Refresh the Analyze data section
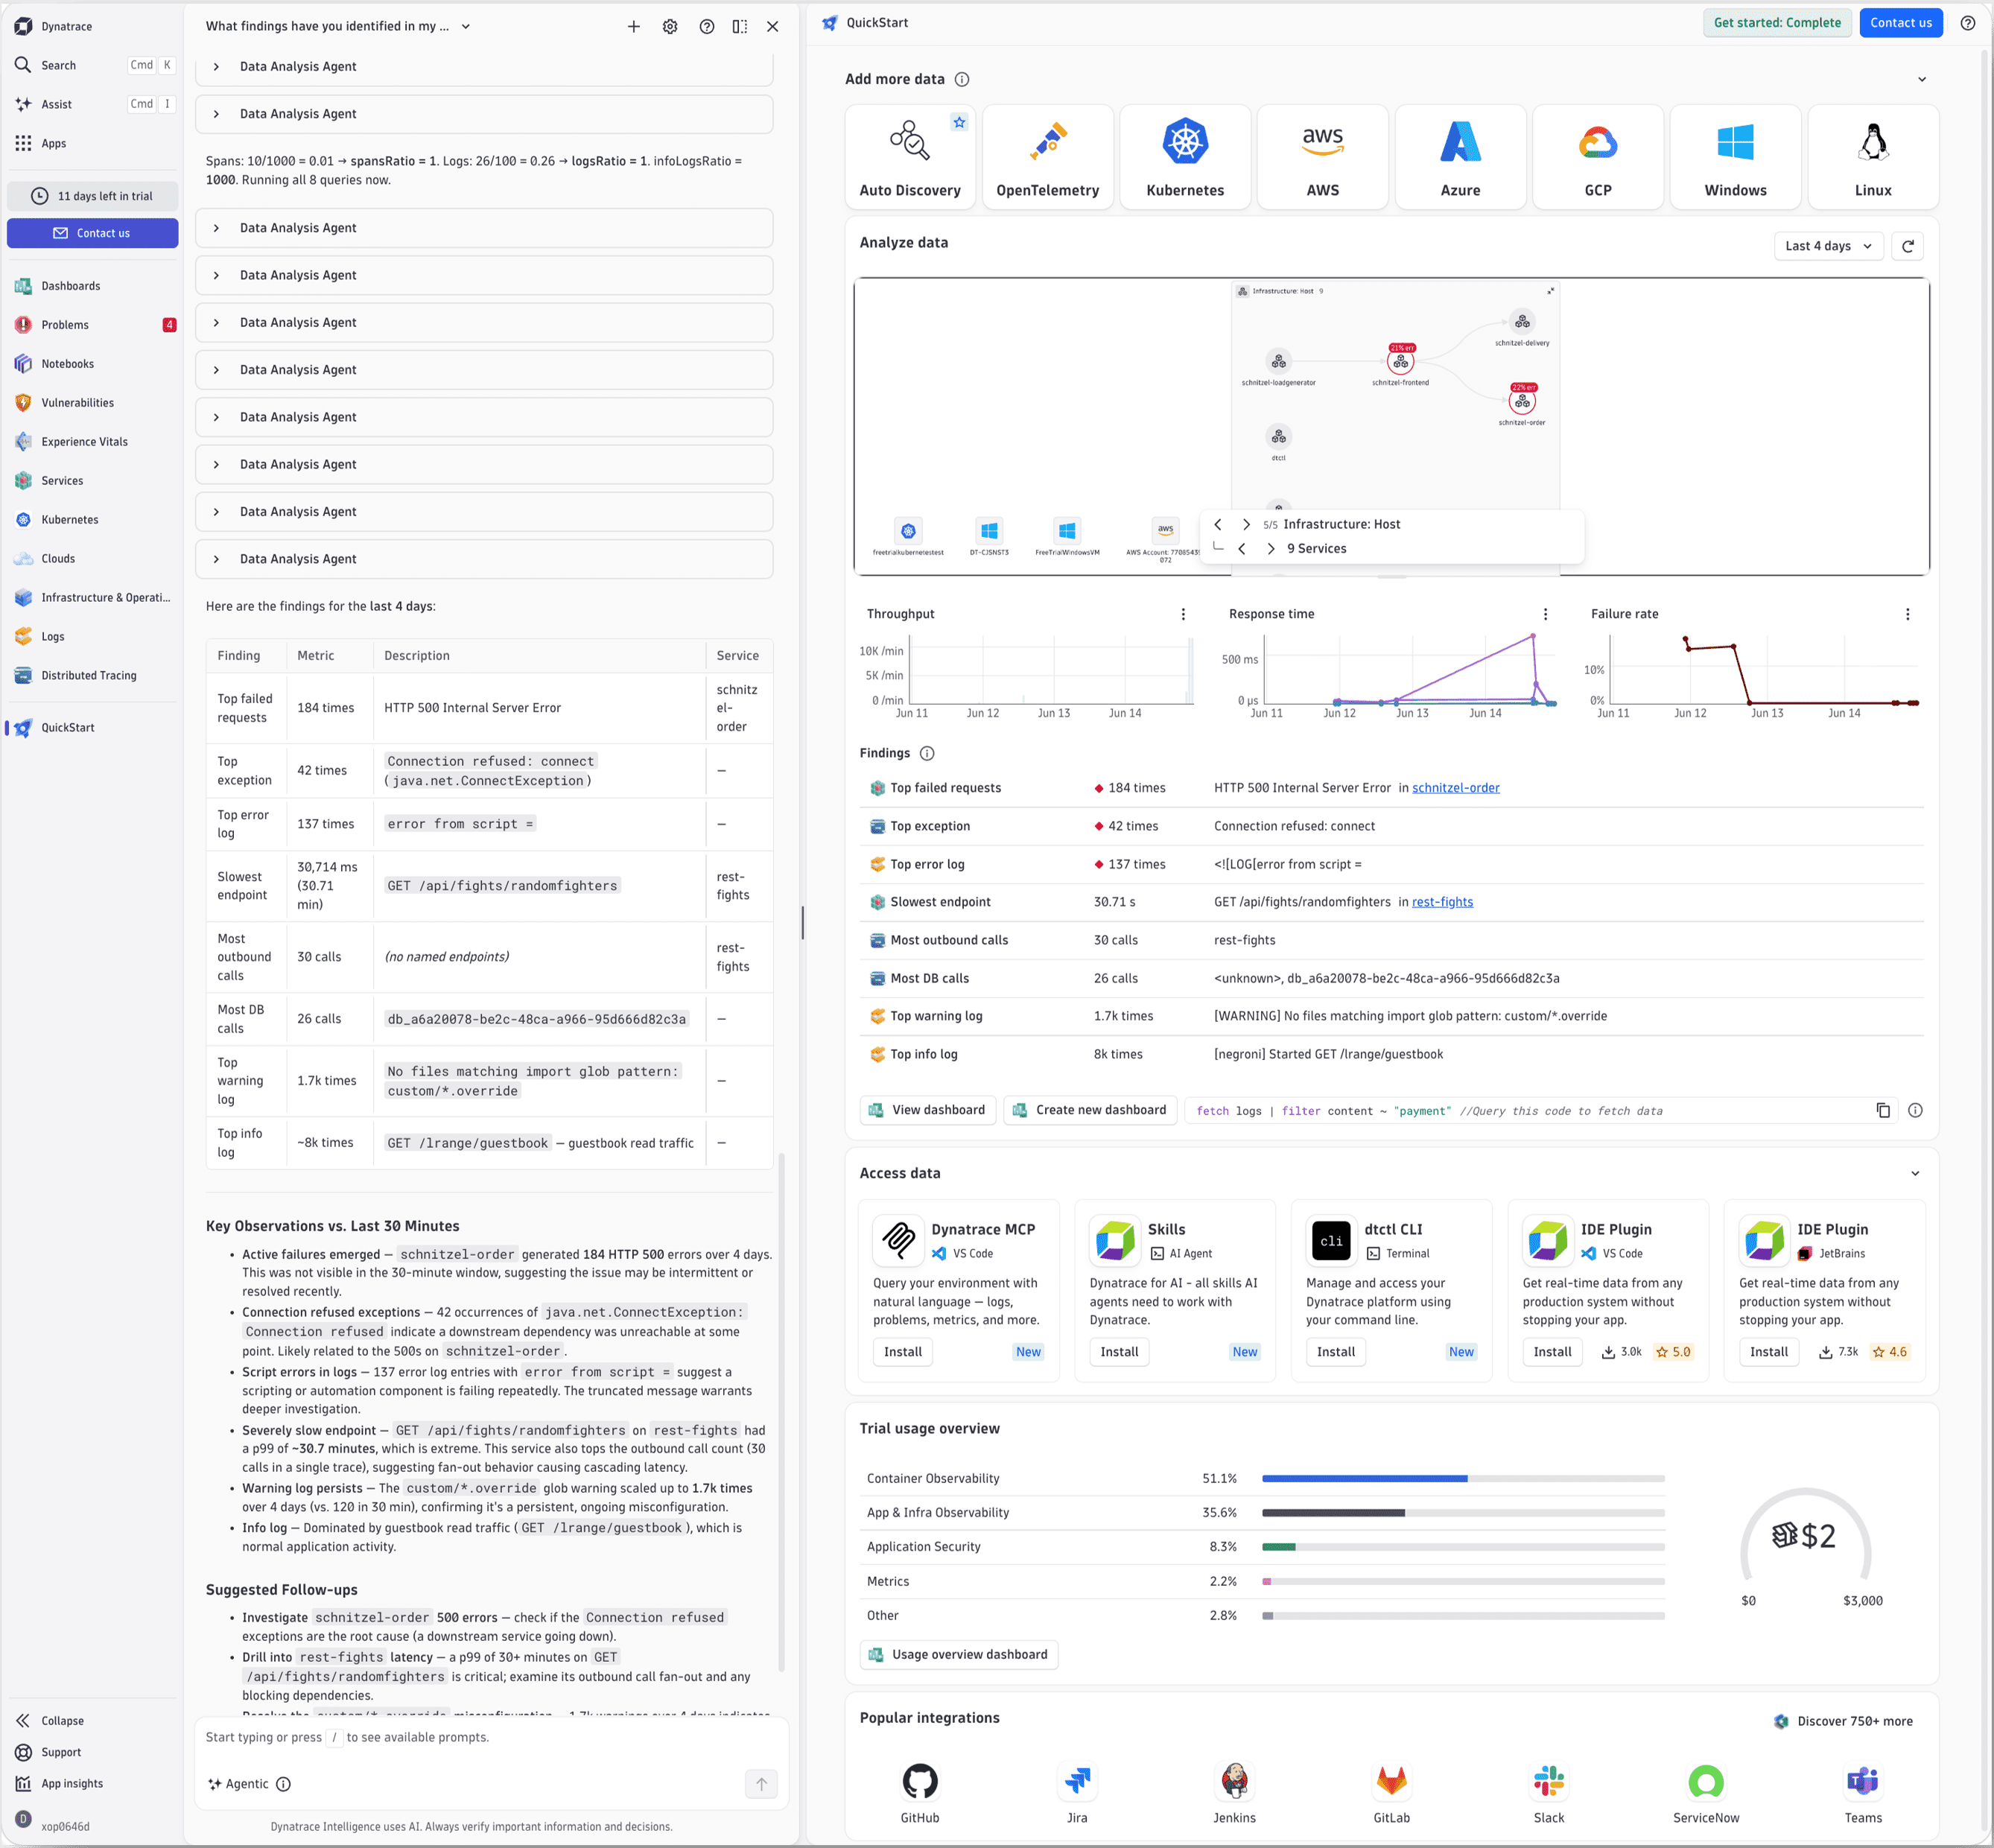Screen dimensions: 1994x1848 click(1908, 246)
